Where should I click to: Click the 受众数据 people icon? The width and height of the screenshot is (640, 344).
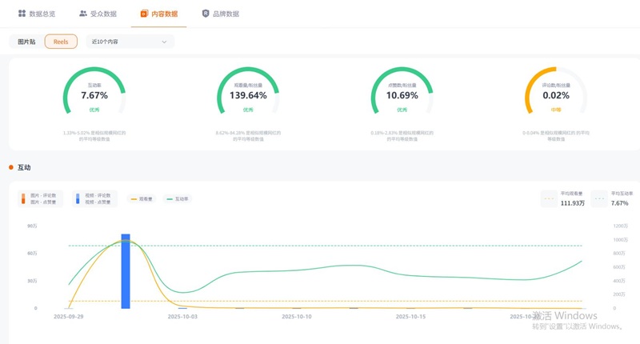click(x=83, y=14)
